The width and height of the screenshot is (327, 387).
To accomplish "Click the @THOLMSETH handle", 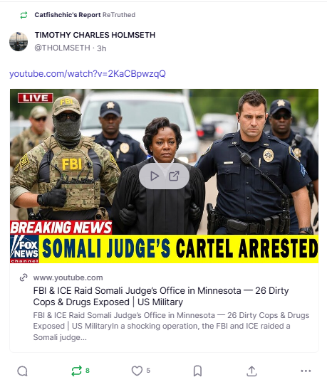I will 62,48.
